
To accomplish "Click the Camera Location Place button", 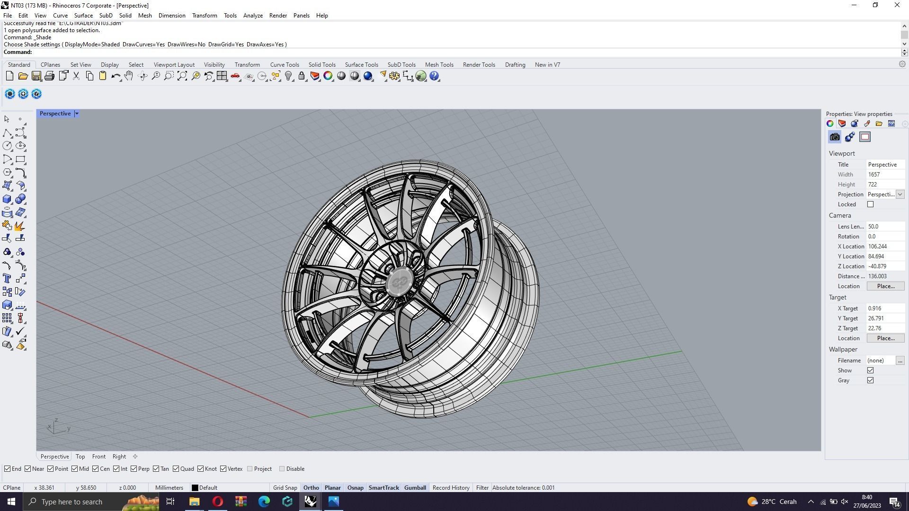I will 885,286.
